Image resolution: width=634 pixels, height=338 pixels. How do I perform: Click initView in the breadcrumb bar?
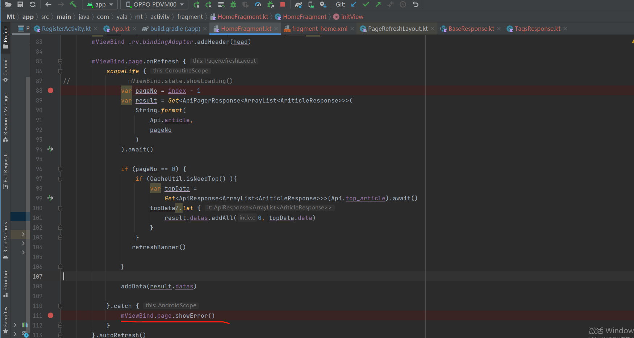pyautogui.click(x=352, y=16)
